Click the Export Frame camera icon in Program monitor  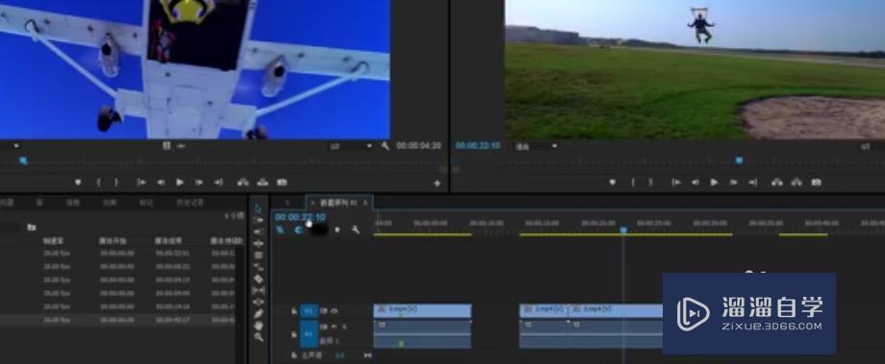click(x=816, y=182)
